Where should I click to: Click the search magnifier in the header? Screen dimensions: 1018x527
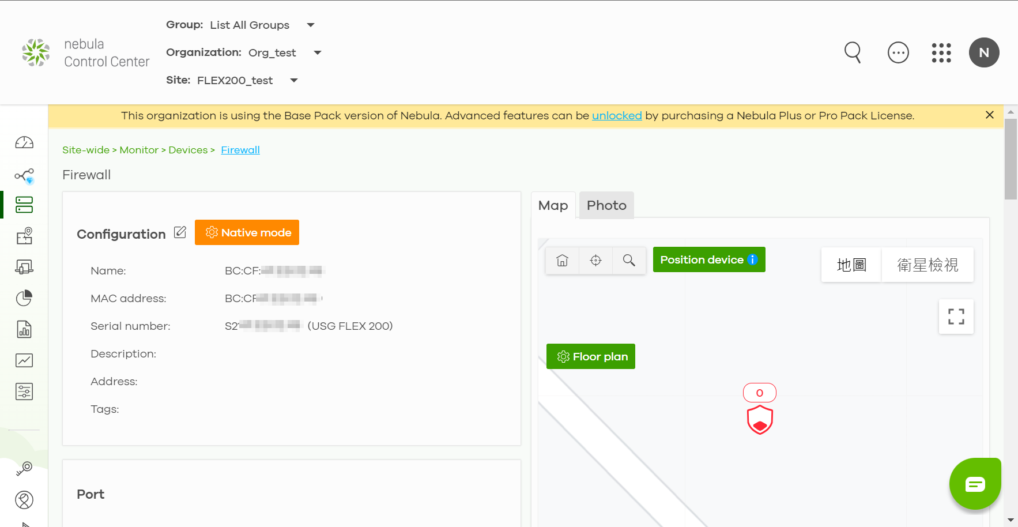(853, 52)
